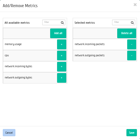Select the network.outgoing.packets text

(x=90, y=55)
